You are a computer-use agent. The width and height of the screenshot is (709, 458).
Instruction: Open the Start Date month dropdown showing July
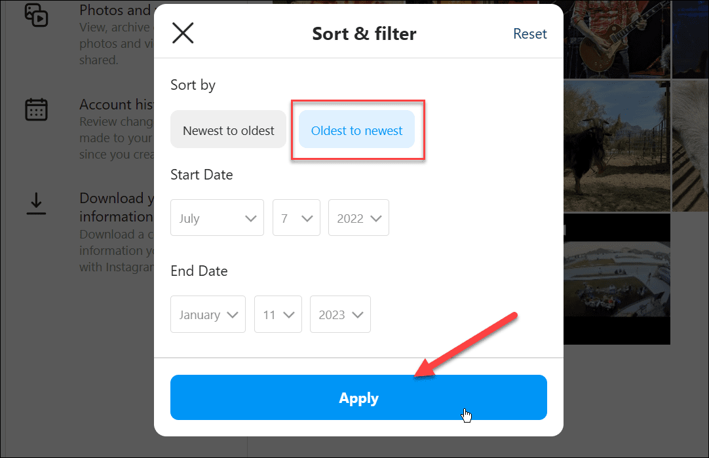click(217, 218)
